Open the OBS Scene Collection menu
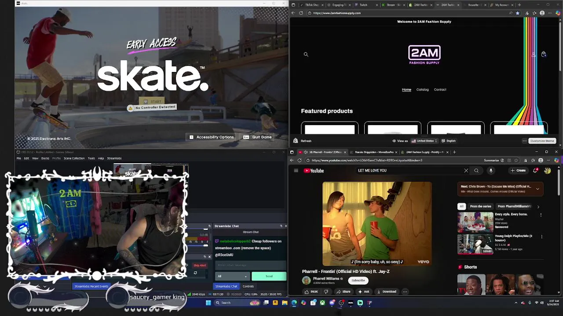This screenshot has height=316, width=563. 74,158
